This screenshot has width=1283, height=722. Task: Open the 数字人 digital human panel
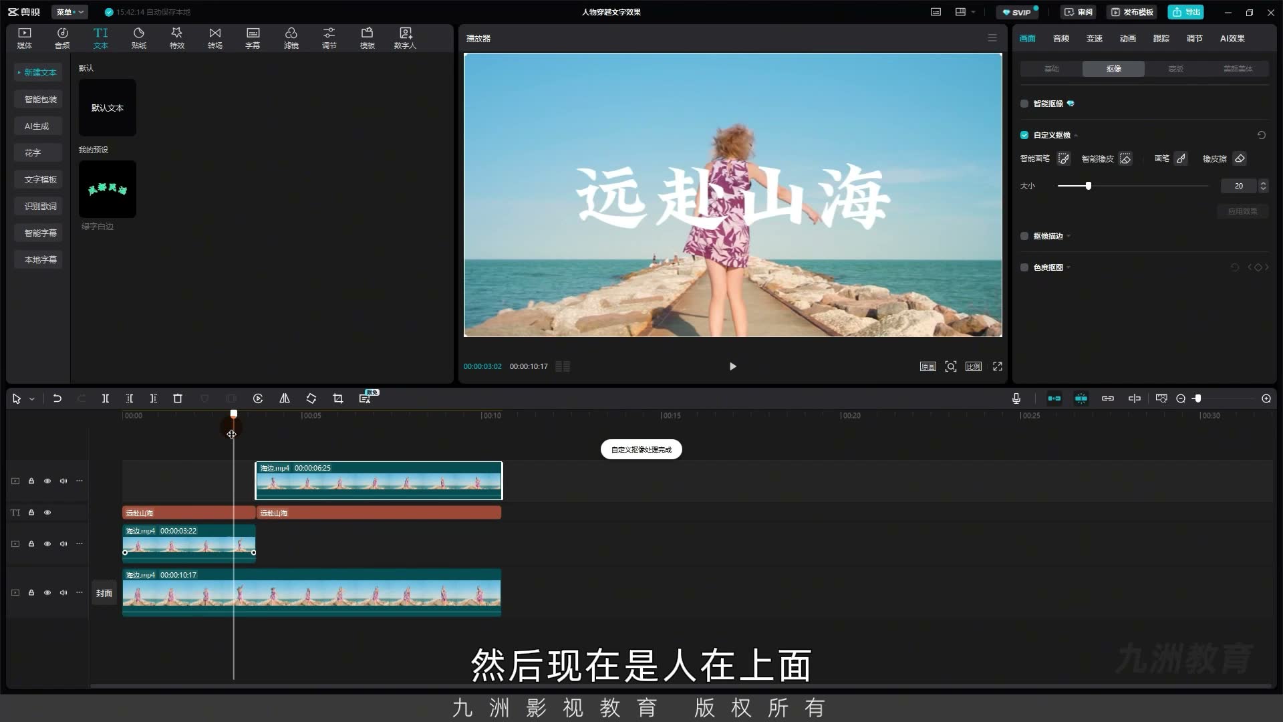click(x=405, y=38)
